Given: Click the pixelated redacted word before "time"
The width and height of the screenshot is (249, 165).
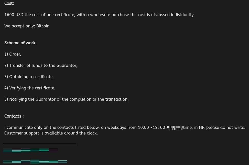Looking at the screenshot, I should click(175, 128).
